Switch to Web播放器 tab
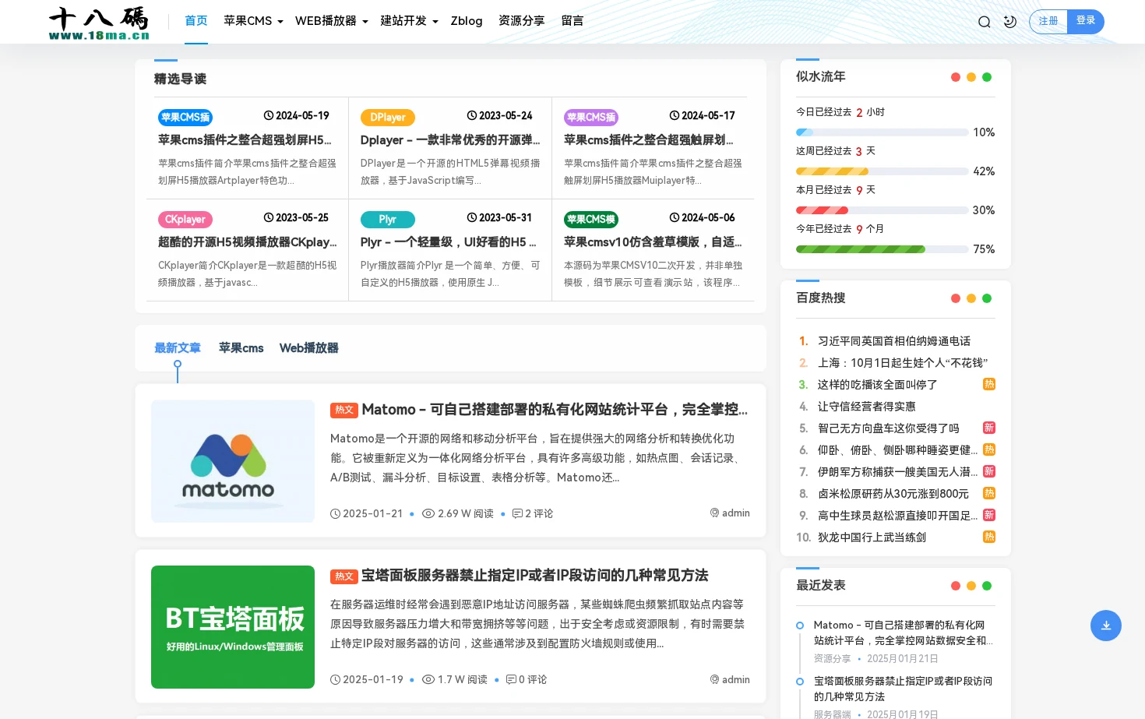Screen dimensions: 1145x719 [309, 348]
